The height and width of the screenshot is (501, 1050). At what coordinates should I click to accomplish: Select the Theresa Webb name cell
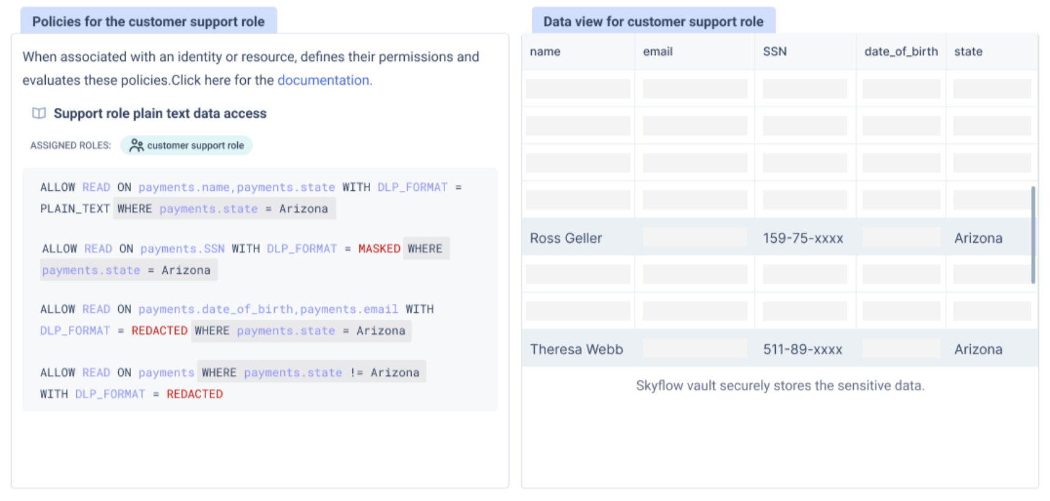pyautogui.click(x=576, y=349)
